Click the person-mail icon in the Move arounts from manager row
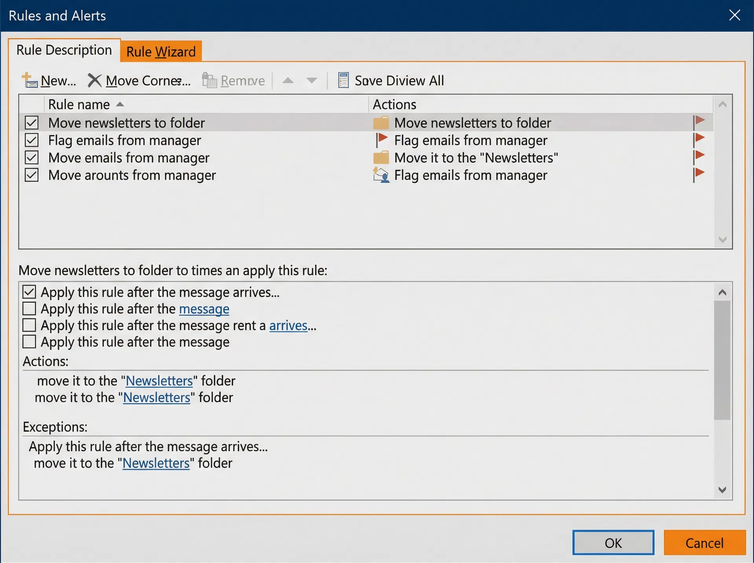The width and height of the screenshot is (754, 563). 381,175
